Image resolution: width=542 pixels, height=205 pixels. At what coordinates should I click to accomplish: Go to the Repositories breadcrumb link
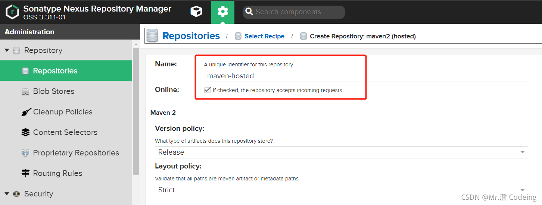pos(191,36)
